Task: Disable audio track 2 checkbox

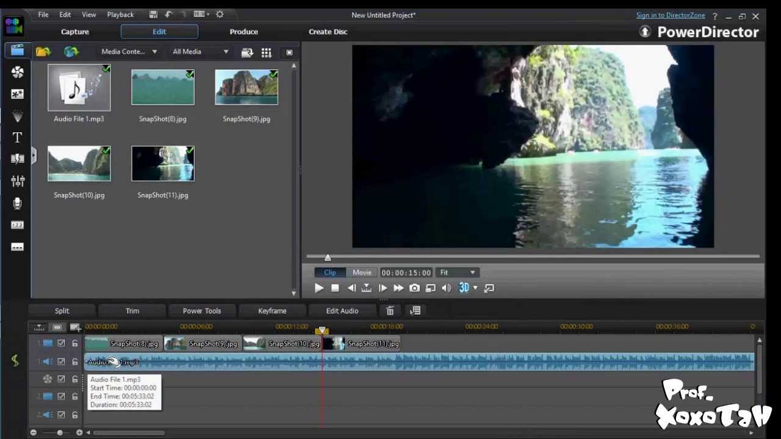Action: point(61,415)
